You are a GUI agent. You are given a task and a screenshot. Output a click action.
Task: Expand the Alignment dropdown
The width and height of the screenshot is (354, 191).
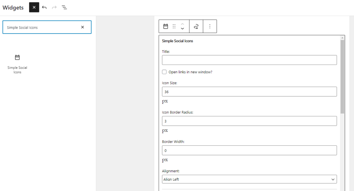[249, 179]
